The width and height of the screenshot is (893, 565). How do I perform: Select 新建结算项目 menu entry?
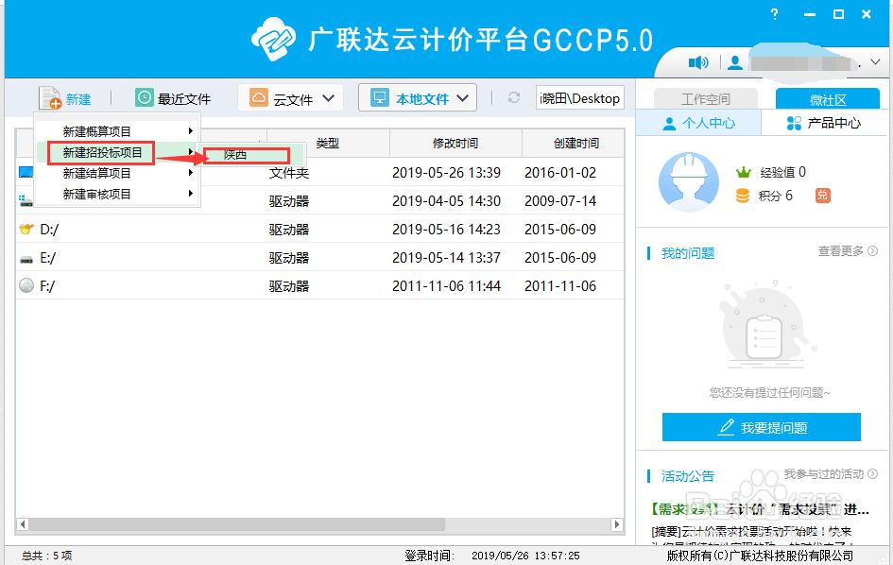point(118,173)
